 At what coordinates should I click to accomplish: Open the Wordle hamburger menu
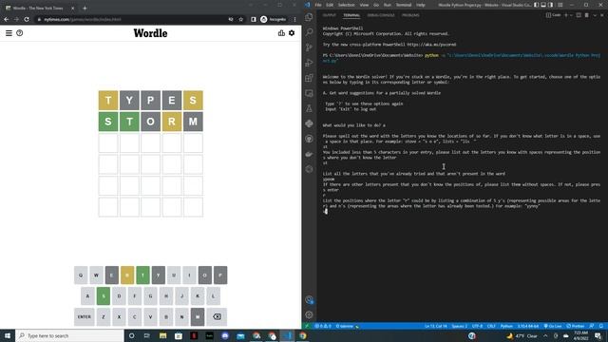(x=9, y=33)
